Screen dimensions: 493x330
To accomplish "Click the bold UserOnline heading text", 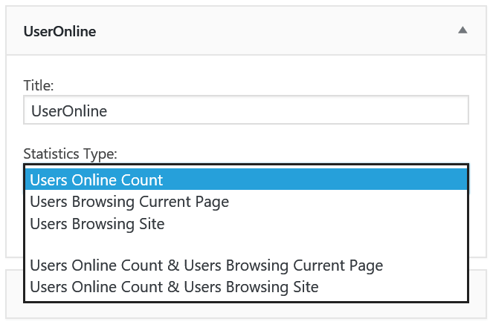I will coord(59,31).
